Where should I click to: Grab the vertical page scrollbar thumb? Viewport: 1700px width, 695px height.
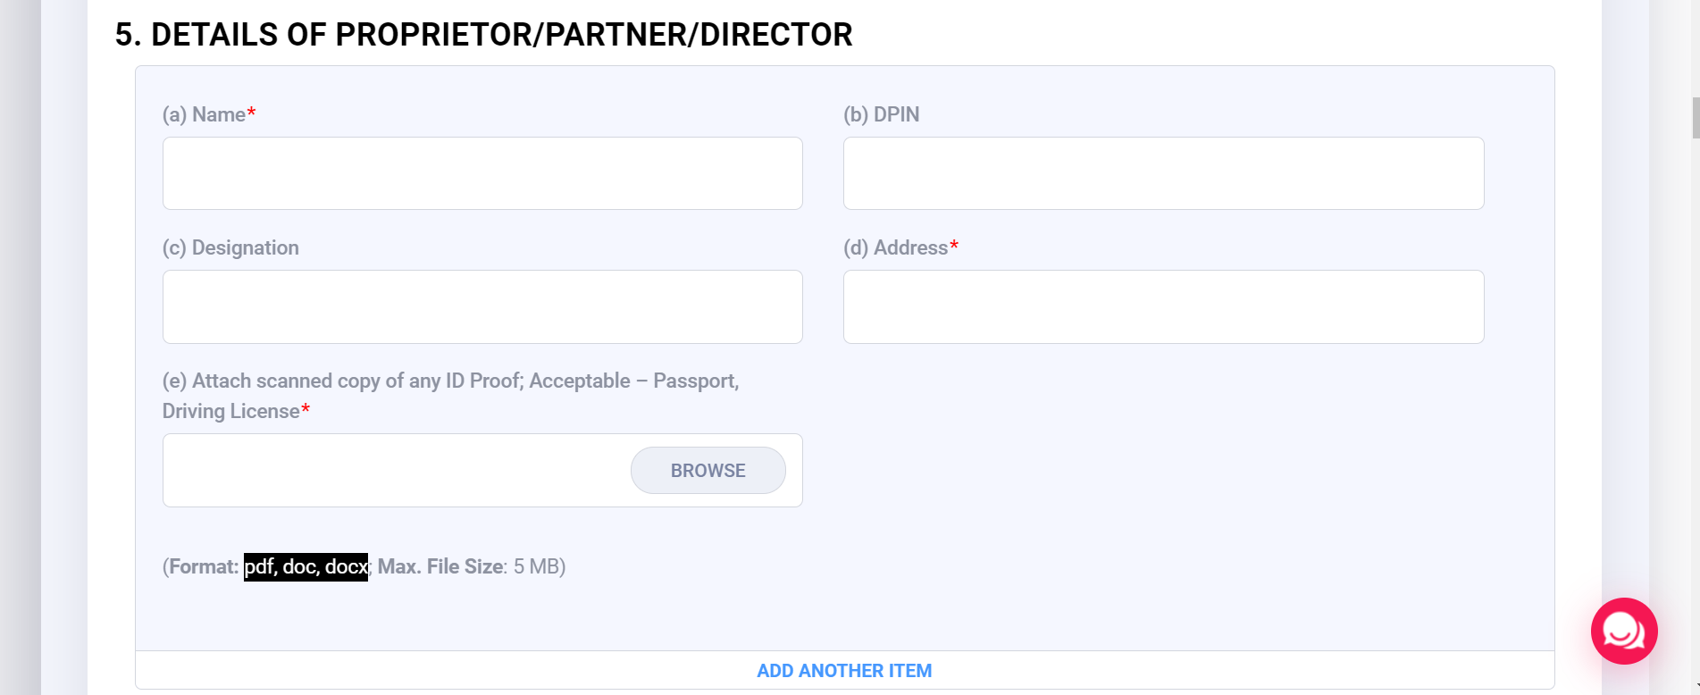click(1696, 118)
